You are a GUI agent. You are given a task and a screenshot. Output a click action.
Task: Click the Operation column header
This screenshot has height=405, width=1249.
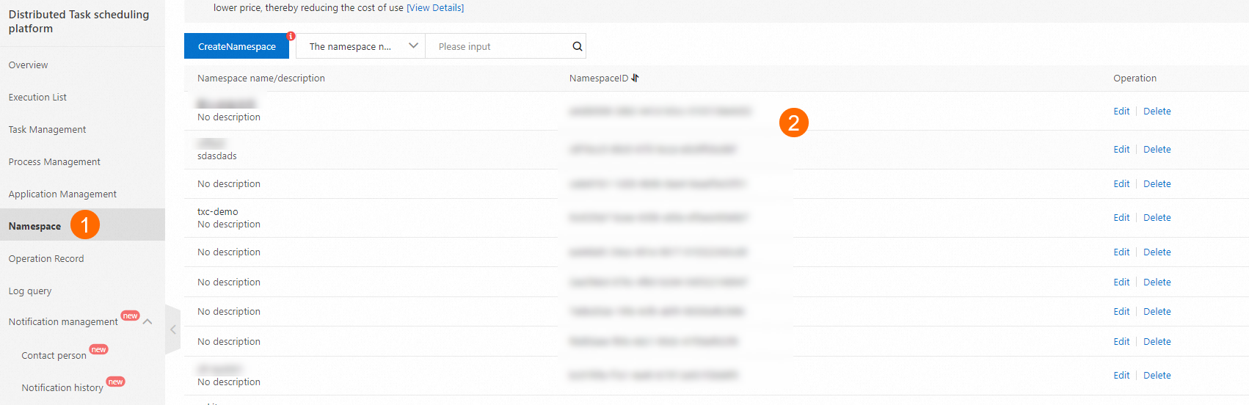pyautogui.click(x=1135, y=78)
